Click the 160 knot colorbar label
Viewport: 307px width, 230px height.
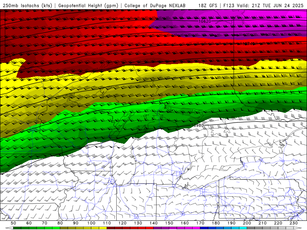tap(185, 223)
